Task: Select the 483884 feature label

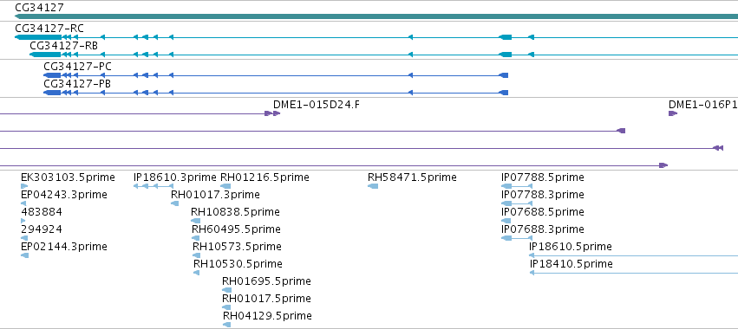Action: 42,212
